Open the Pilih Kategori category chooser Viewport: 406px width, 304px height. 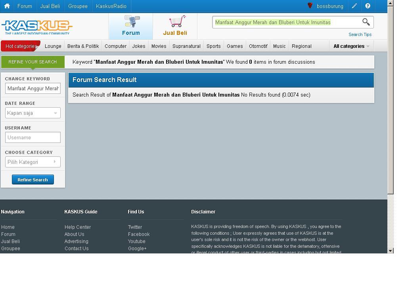click(x=33, y=162)
